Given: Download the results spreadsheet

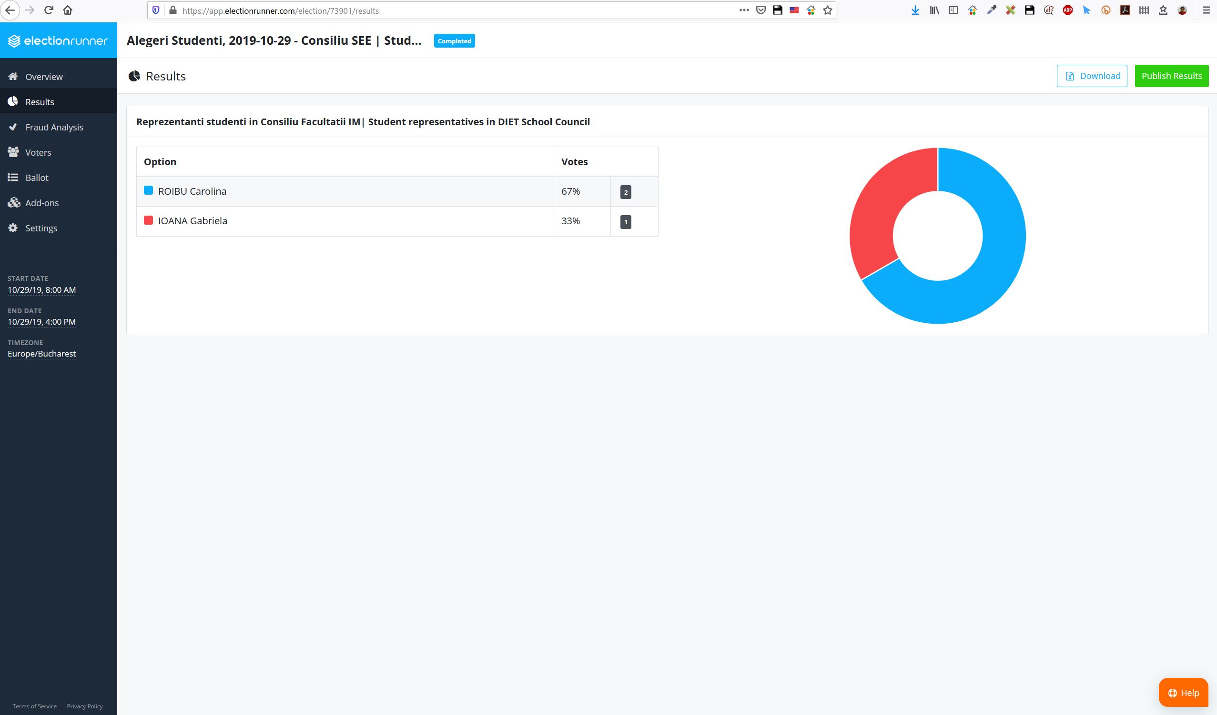Looking at the screenshot, I should 1091,76.
